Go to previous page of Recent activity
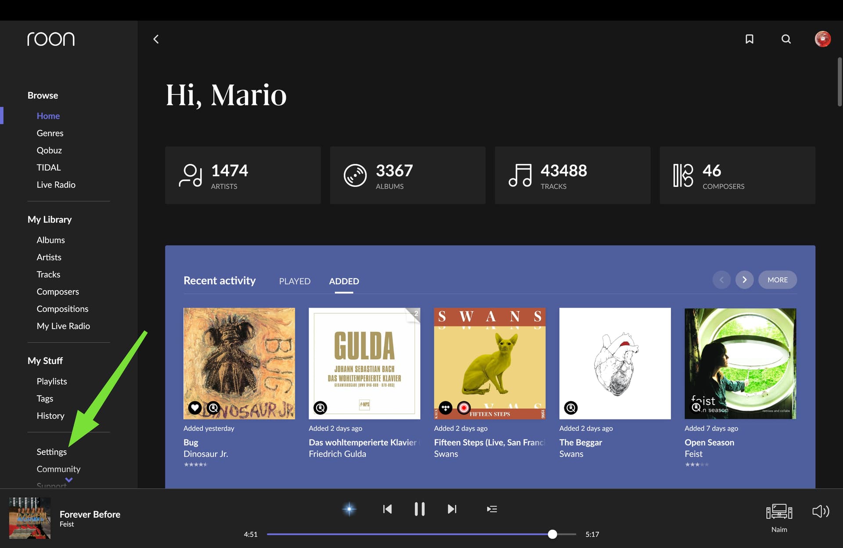843x548 pixels. [x=721, y=279]
